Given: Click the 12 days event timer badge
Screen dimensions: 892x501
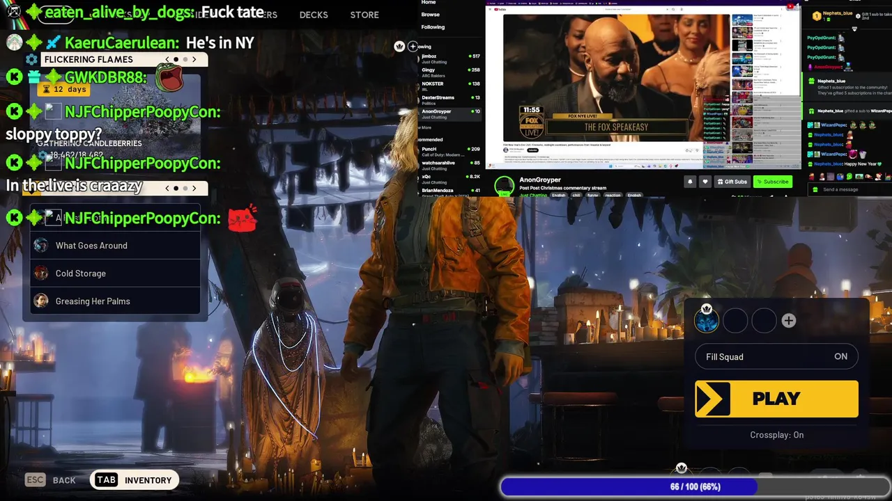Looking at the screenshot, I should [64, 89].
